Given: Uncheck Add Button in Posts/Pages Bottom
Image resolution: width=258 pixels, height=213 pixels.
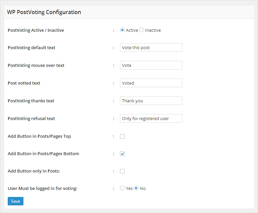Looking at the screenshot, I should coord(122,154).
